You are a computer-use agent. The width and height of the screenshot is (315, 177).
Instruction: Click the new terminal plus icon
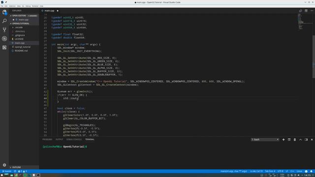click(283, 140)
